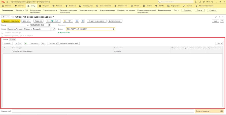Open the table-grid icon menu in goods toolbar
Screen dimensions: 226x115
tap(43, 43)
